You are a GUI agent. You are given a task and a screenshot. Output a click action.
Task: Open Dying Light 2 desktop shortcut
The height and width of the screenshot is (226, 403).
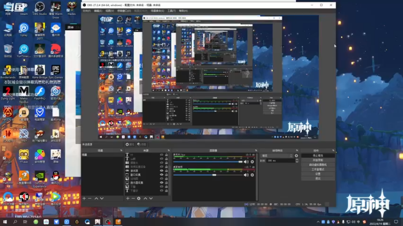tap(8, 94)
